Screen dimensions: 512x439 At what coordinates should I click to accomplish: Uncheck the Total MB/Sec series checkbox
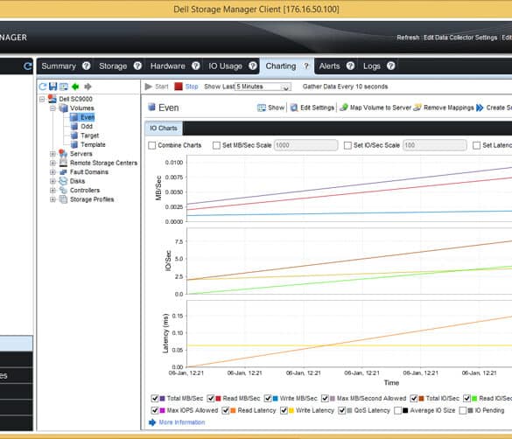154,398
